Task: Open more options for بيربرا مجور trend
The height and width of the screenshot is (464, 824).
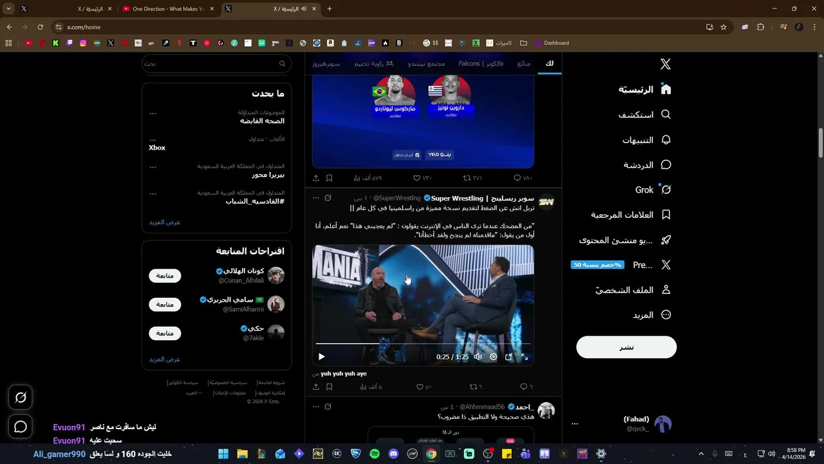Action: pos(153,166)
